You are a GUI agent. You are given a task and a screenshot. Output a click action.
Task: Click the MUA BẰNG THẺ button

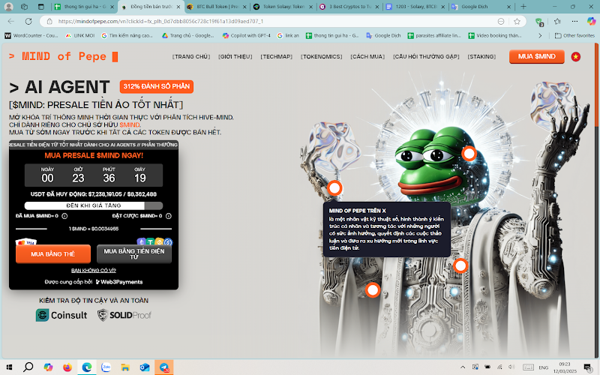(53, 254)
